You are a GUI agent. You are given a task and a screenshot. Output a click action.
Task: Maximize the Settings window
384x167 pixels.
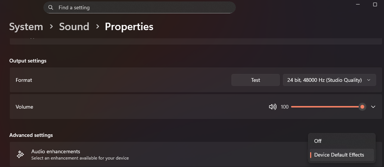tap(375, 4)
